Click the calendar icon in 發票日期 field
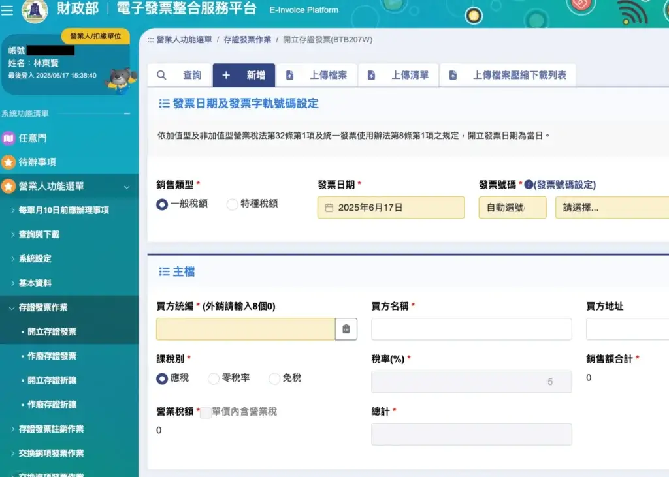Viewport: 669px width, 477px height. point(329,208)
